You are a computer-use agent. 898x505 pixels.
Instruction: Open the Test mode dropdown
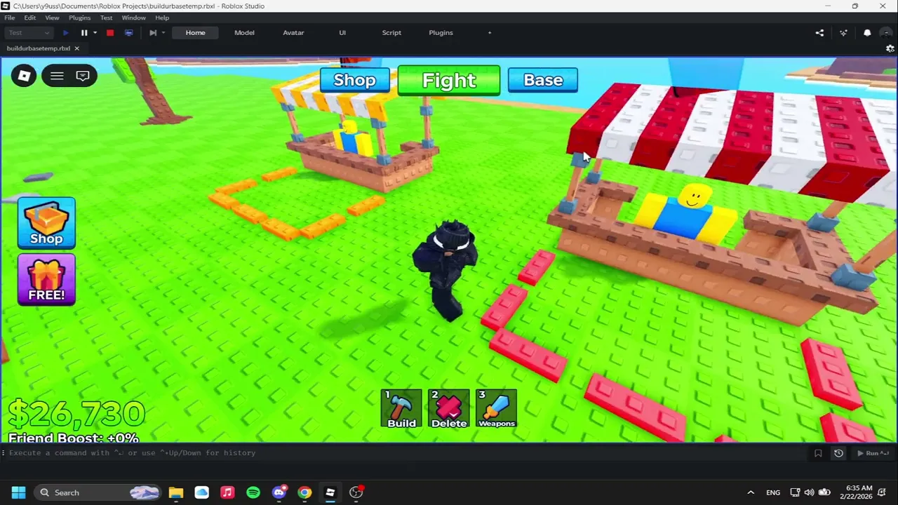pos(29,32)
